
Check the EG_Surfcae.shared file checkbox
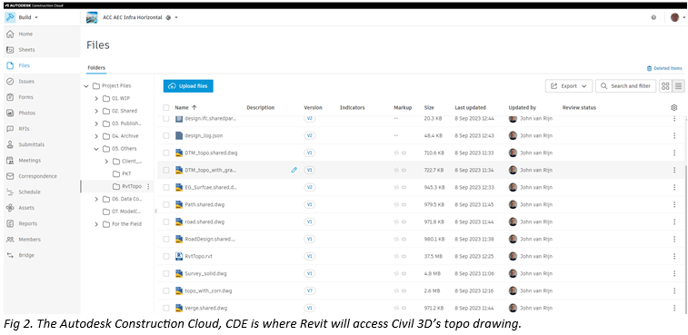click(165, 187)
